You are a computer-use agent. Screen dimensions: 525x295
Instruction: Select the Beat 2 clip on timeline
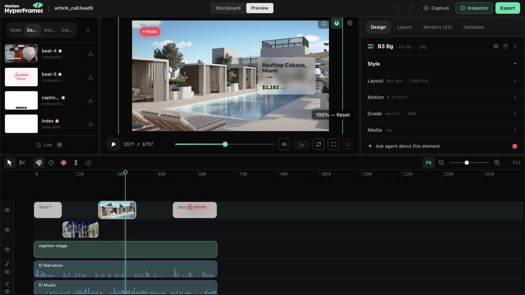(x=80, y=229)
